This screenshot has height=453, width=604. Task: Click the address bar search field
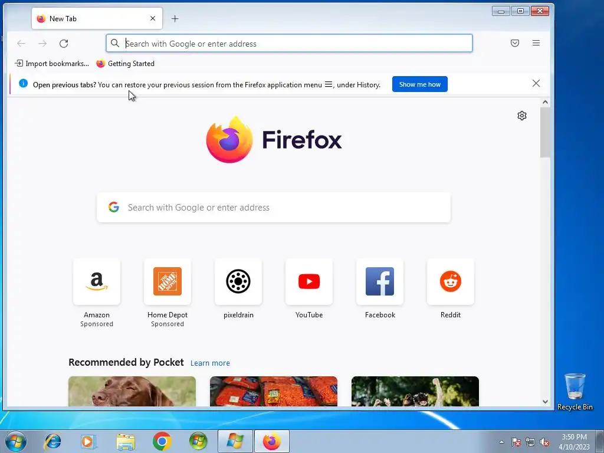pyautogui.click(x=289, y=44)
